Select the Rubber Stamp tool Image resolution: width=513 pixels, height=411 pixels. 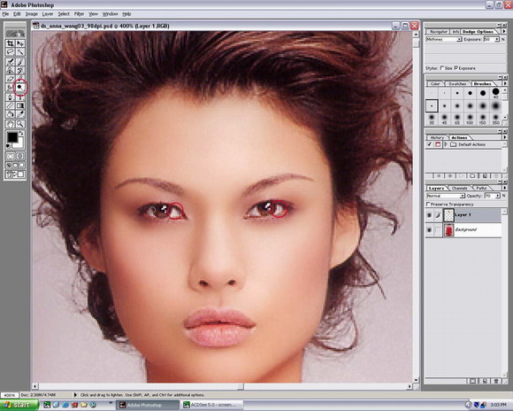tap(11, 70)
